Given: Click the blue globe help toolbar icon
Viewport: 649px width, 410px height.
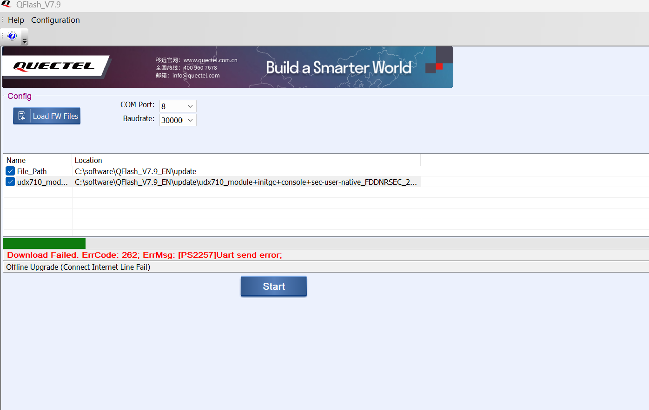Looking at the screenshot, I should tap(13, 36).
